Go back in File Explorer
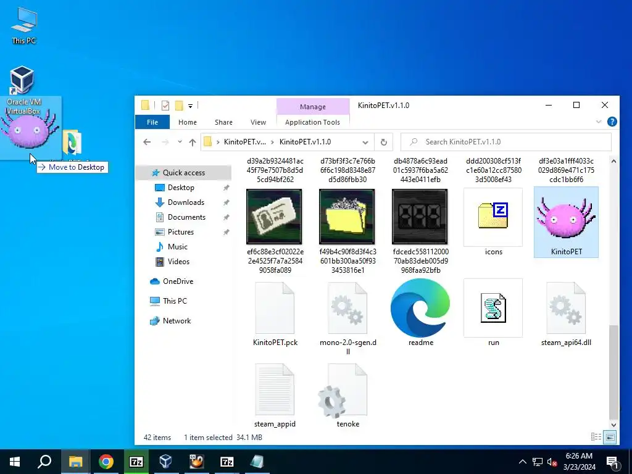Viewport: 632px width, 474px height. click(147, 142)
